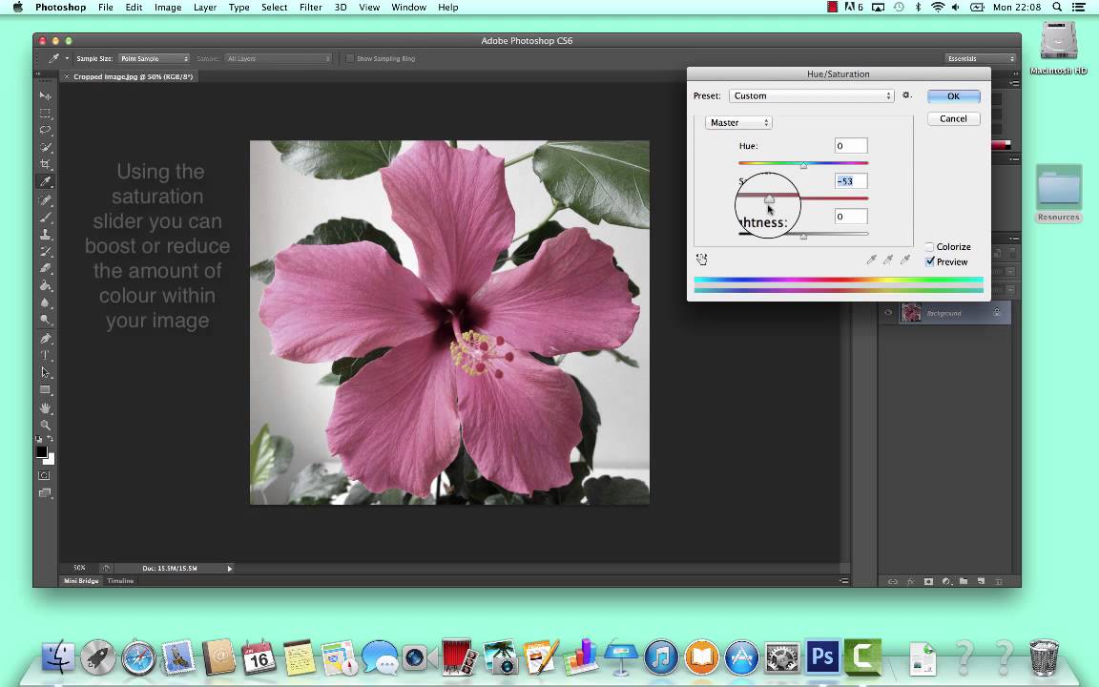Cancel the Hue/Saturation dialog

click(x=953, y=118)
